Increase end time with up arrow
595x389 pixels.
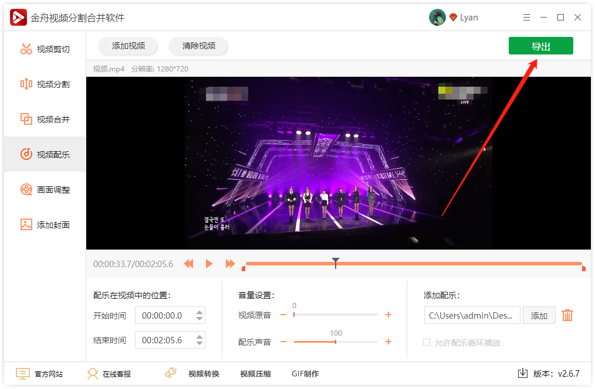200,337
